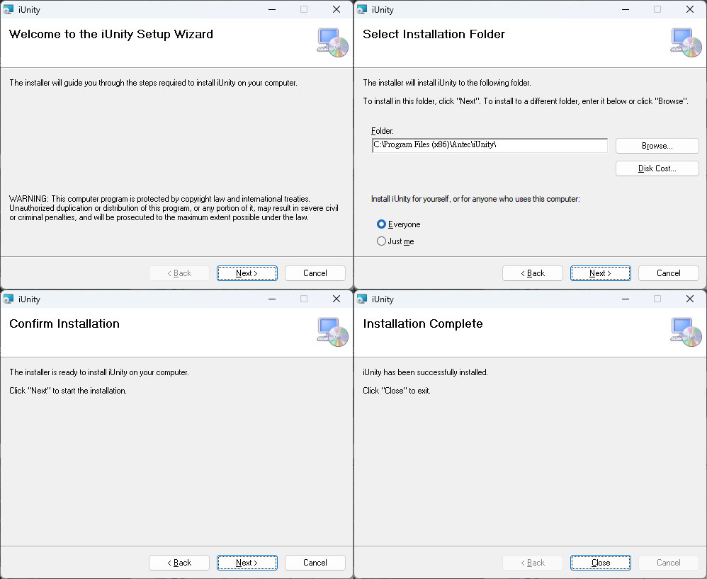Close the Select Installation Folder window

click(690, 9)
